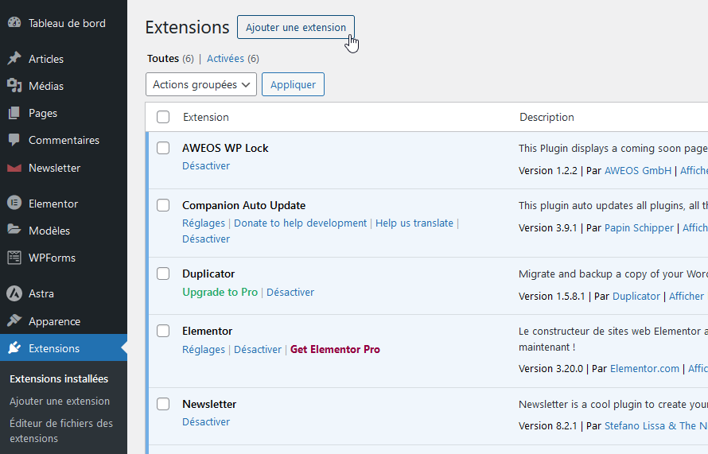
Task: Click the Extensions page heading
Action: [188, 27]
